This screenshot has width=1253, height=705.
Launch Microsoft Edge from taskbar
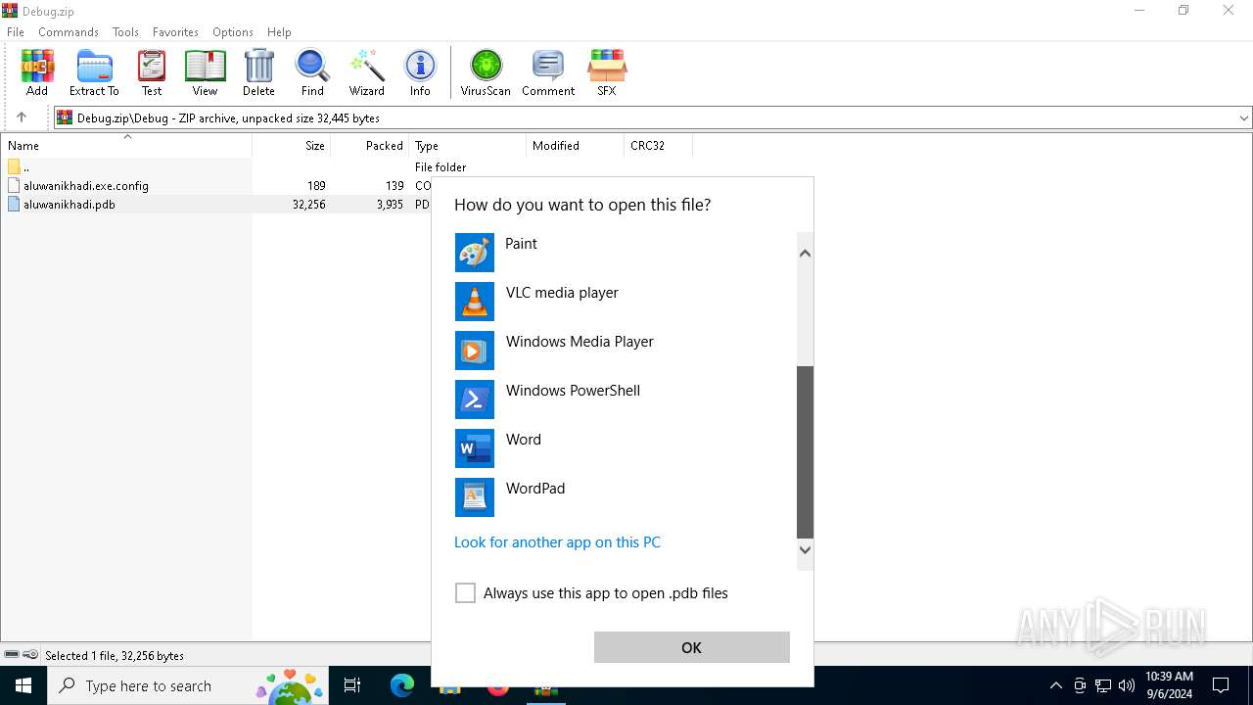(x=402, y=685)
